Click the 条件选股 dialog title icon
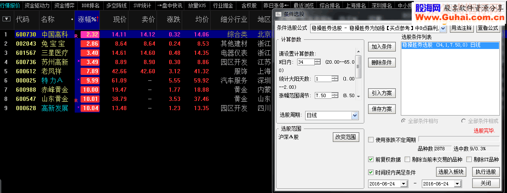The width and height of the screenshot is (507, 193). [279, 14]
